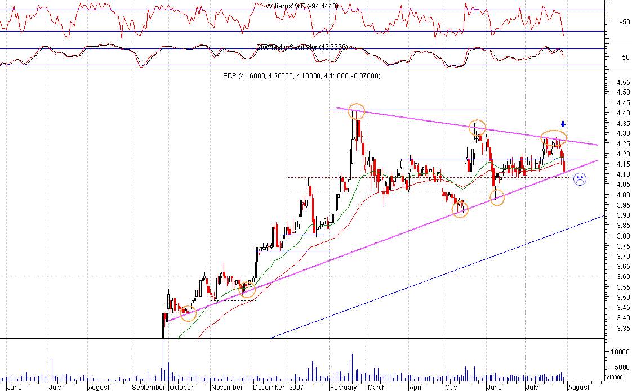The width and height of the screenshot is (632, 391).
Task: Select the Williams' %R indicator label
Action: pos(301,6)
